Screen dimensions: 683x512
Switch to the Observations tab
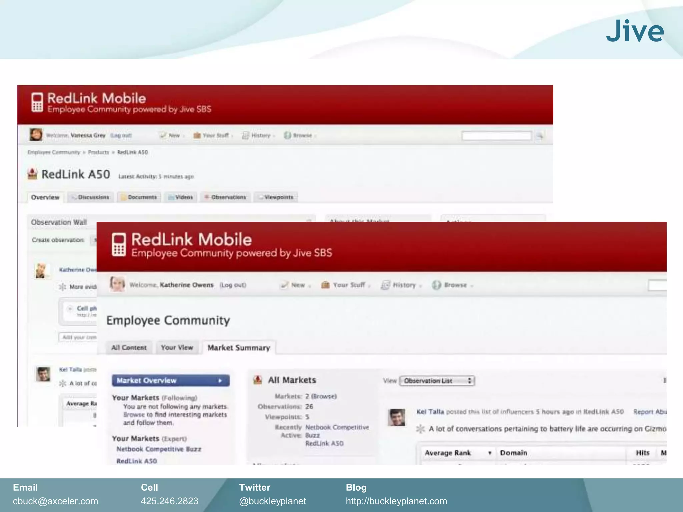coord(225,197)
